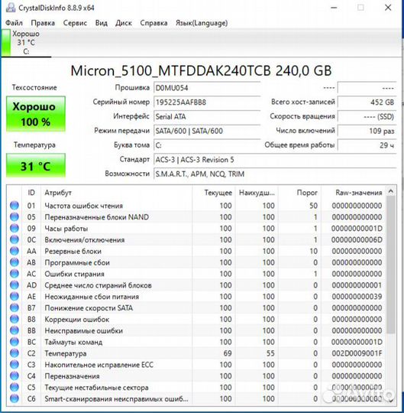The width and height of the screenshot is (404, 413).
Task: Click blue status icon for attribute C6 row
Action: pos(15,398)
